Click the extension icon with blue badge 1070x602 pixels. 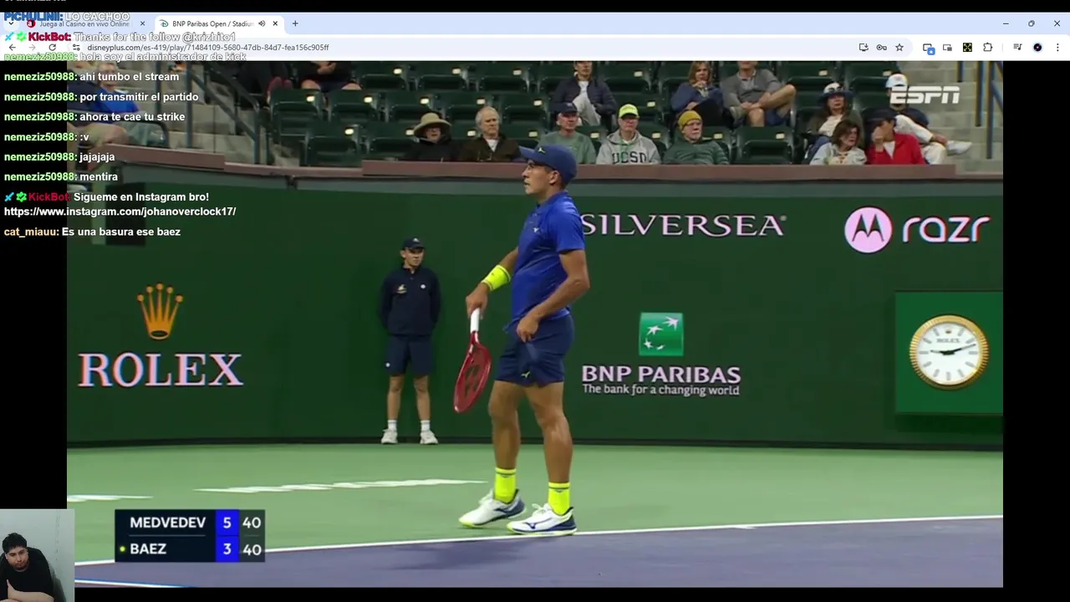pos(928,48)
